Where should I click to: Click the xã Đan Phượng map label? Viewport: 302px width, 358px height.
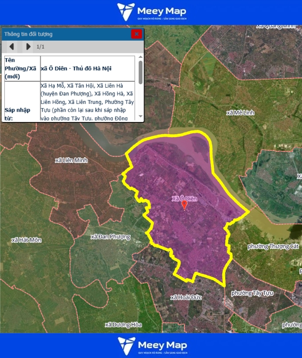pos(111,237)
